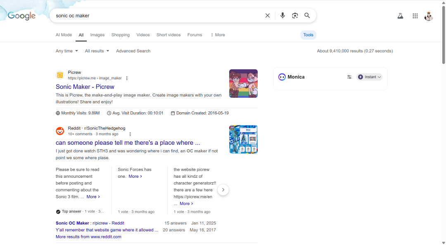Open Advanced Search link
The image size is (446, 245).
tap(133, 51)
